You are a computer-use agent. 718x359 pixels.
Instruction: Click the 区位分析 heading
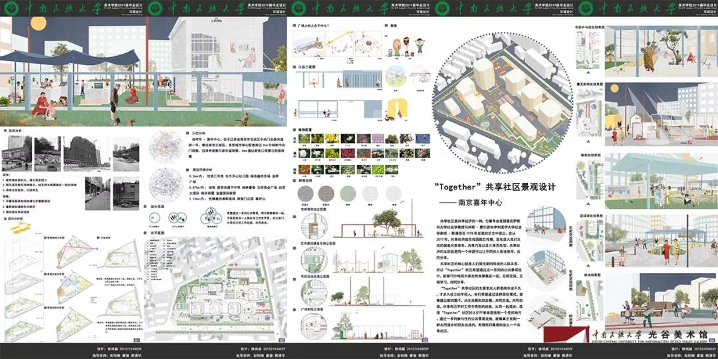pyautogui.click(x=197, y=133)
